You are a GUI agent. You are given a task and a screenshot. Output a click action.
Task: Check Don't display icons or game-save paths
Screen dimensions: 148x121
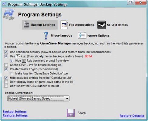tap(6, 82)
